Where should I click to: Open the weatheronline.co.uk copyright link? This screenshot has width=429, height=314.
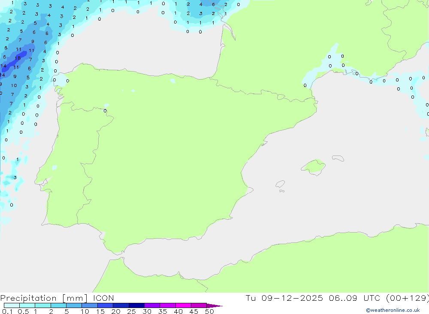393,310
